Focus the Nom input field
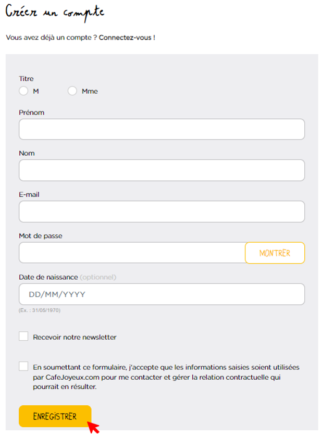Image resolution: width=321 pixels, height=435 pixels. point(162,170)
